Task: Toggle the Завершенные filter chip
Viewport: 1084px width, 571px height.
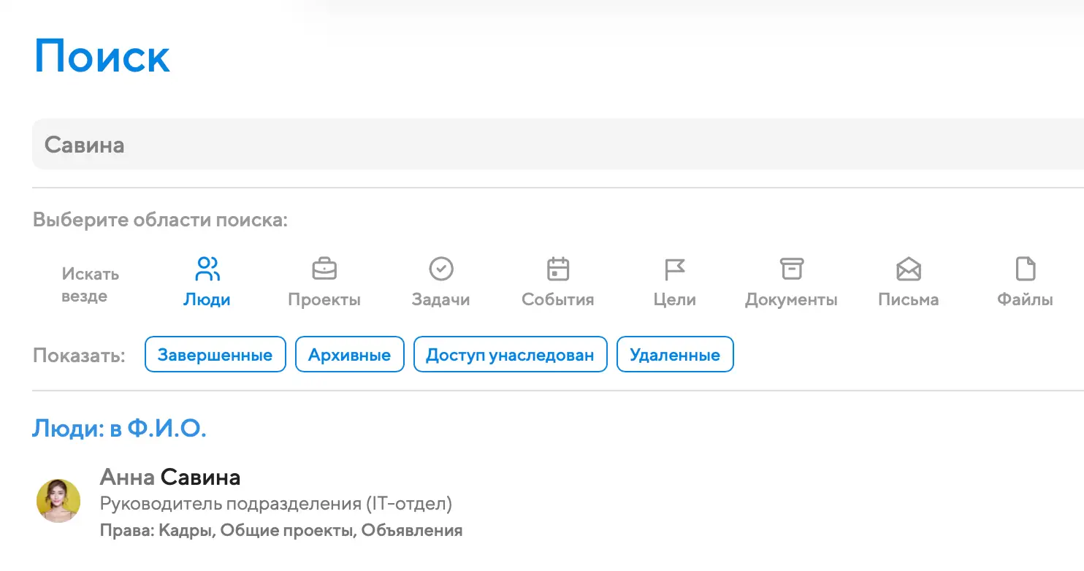Action: click(x=215, y=355)
